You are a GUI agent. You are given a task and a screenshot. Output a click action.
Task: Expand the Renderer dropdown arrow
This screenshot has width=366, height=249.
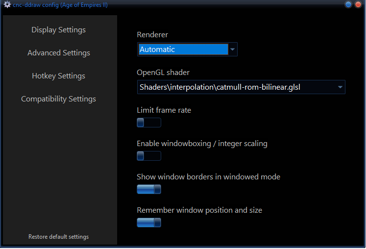point(233,49)
